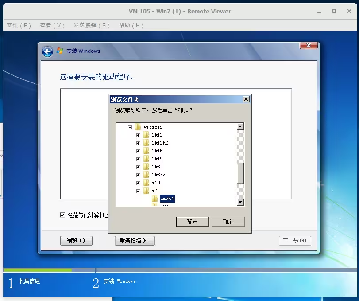The height and width of the screenshot is (301, 359).
Task: Click the 2k8R2 folder icon
Action: point(147,175)
